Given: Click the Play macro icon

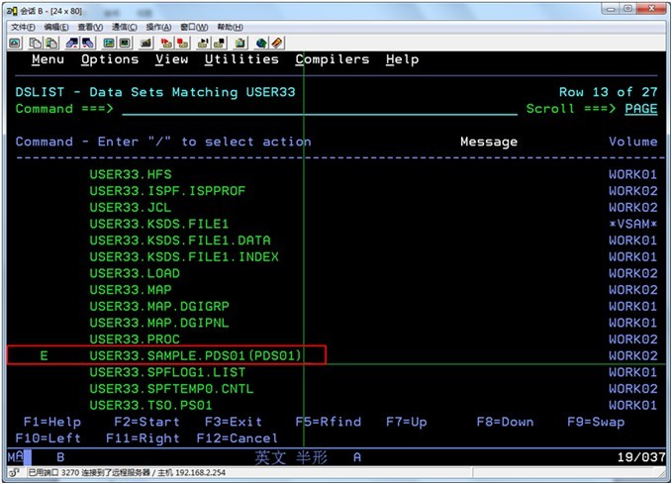Looking at the screenshot, I should [203, 43].
